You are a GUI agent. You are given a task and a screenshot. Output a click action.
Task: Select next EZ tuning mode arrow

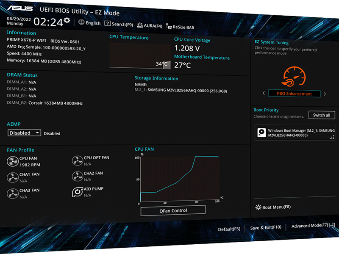pyautogui.click(x=325, y=94)
